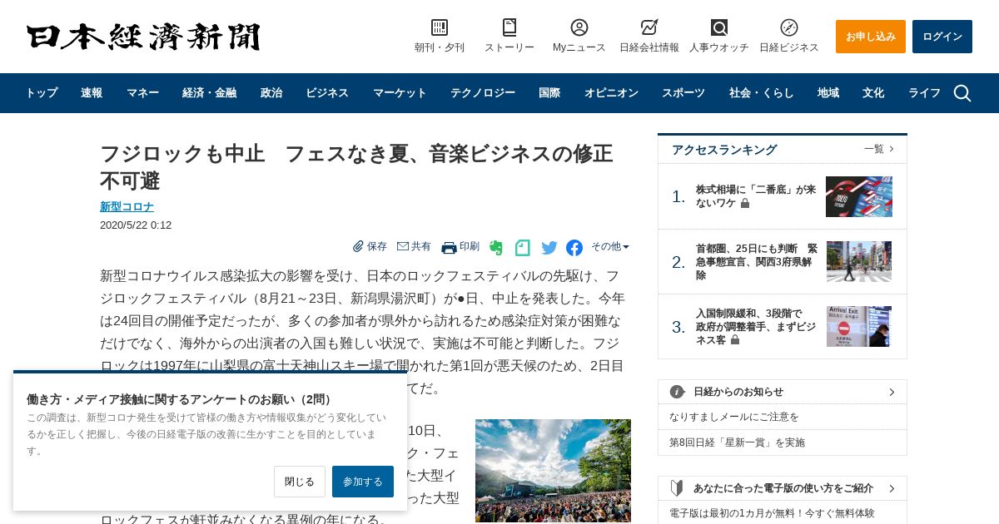Open the 日経会社情報 chart icon
This screenshot has height=524, width=999.
[x=649, y=27]
